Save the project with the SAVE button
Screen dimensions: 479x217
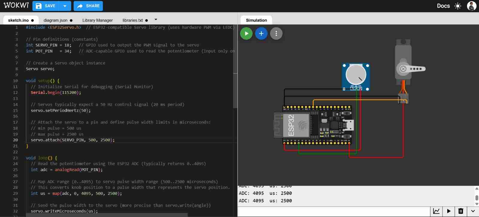46,6
